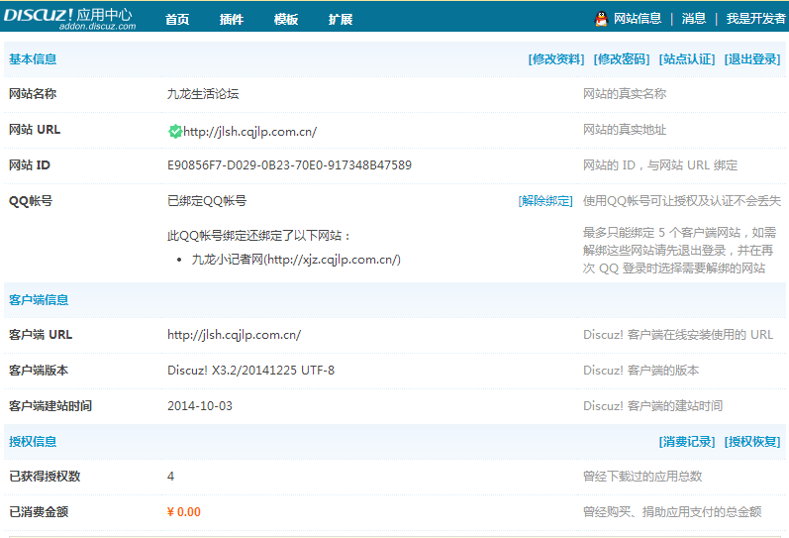The width and height of the screenshot is (789, 538).
Task: Go to the 插件 navigation tab
Action: tap(232, 20)
